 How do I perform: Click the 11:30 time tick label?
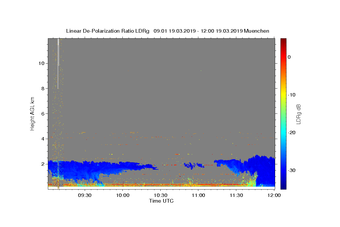tap(236, 196)
